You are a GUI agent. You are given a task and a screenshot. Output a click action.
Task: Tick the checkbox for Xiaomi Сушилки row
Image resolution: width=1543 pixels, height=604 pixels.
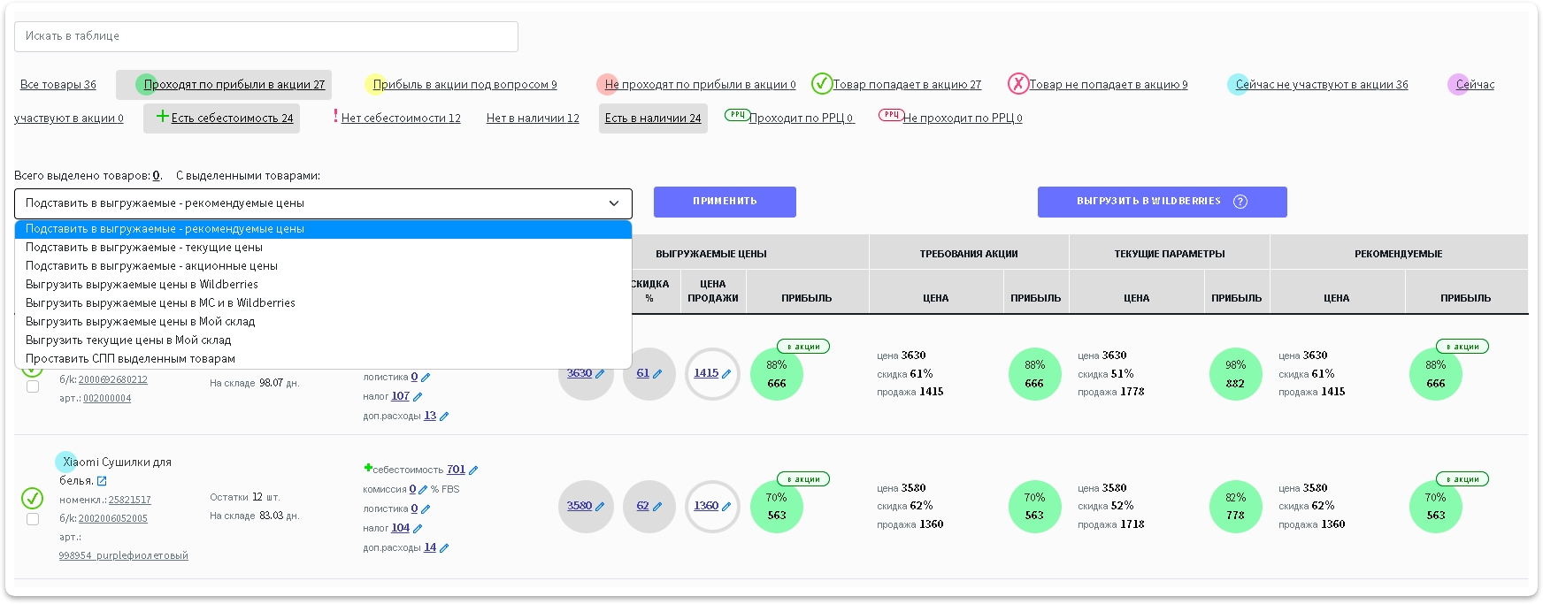point(33,519)
